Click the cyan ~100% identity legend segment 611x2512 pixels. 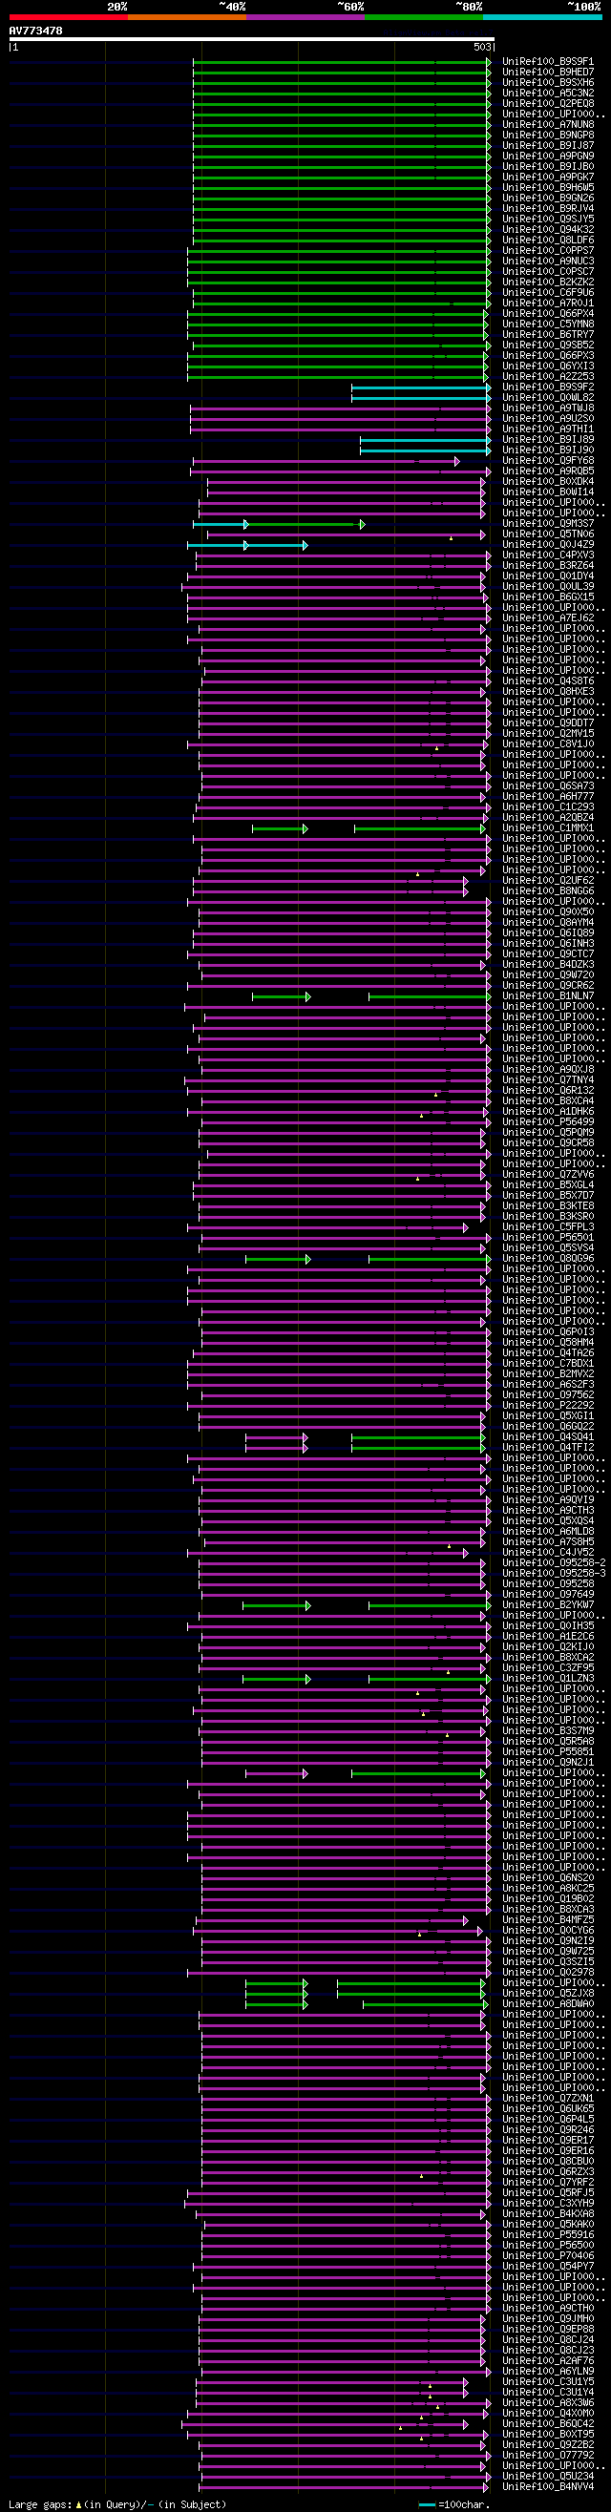541,17
